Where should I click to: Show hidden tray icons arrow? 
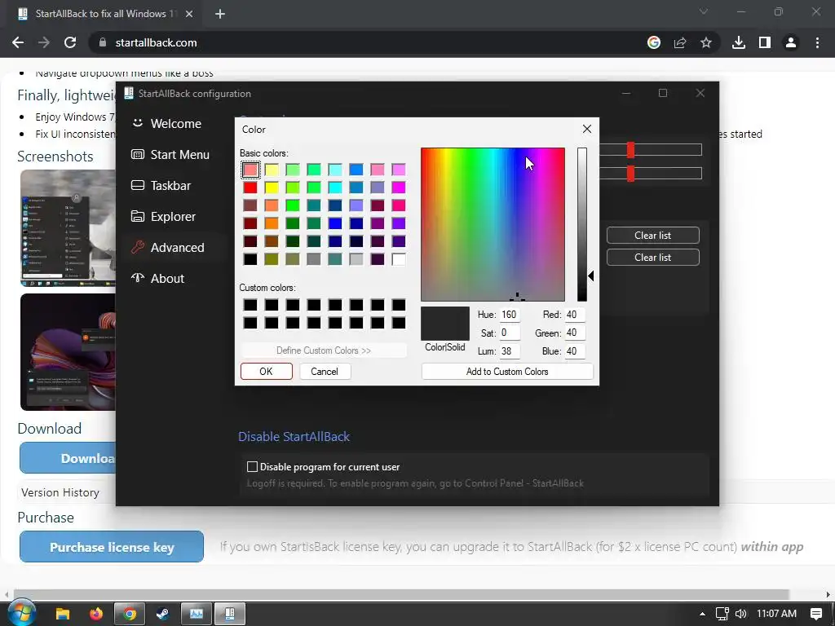702,614
